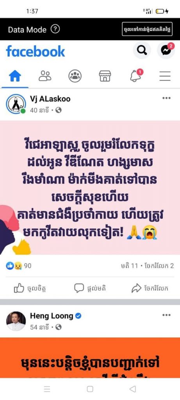Open the Groups tab icon
This screenshot has height=400, width=180.
coord(75,76)
